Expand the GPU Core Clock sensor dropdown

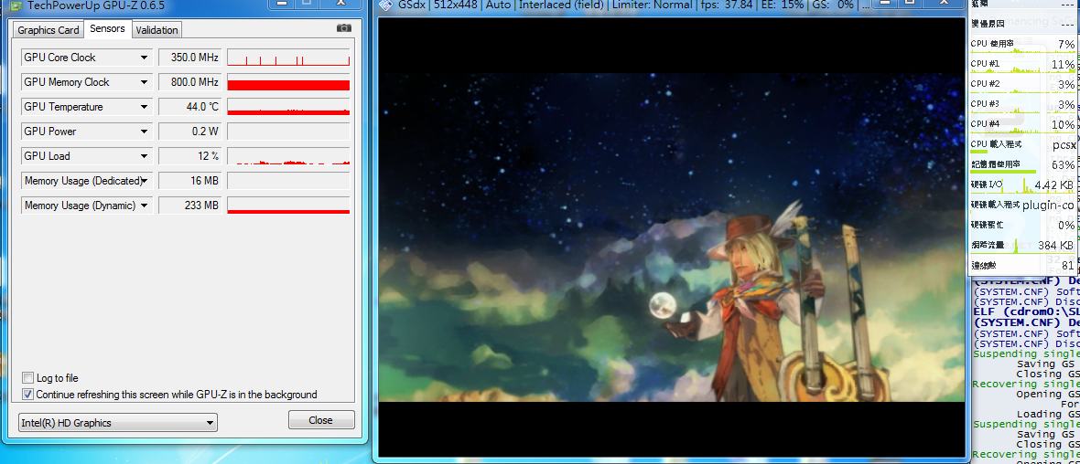click(144, 58)
